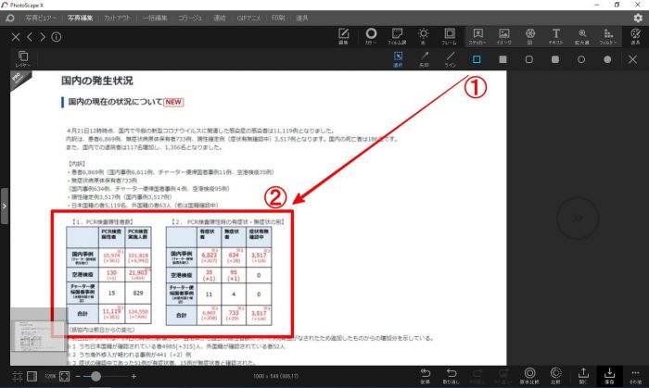Click the red NEW badge in image

[x=173, y=102]
